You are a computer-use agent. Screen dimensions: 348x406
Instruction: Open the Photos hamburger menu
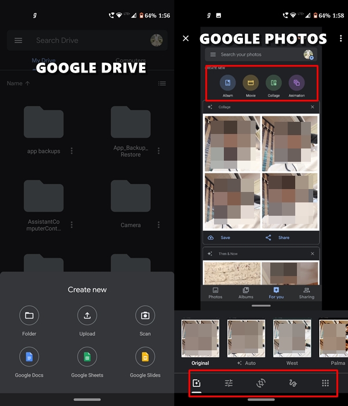click(x=213, y=55)
